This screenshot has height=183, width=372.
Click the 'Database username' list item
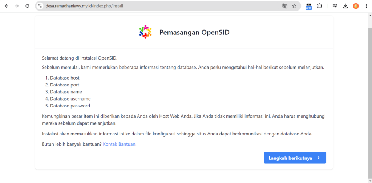70,99
